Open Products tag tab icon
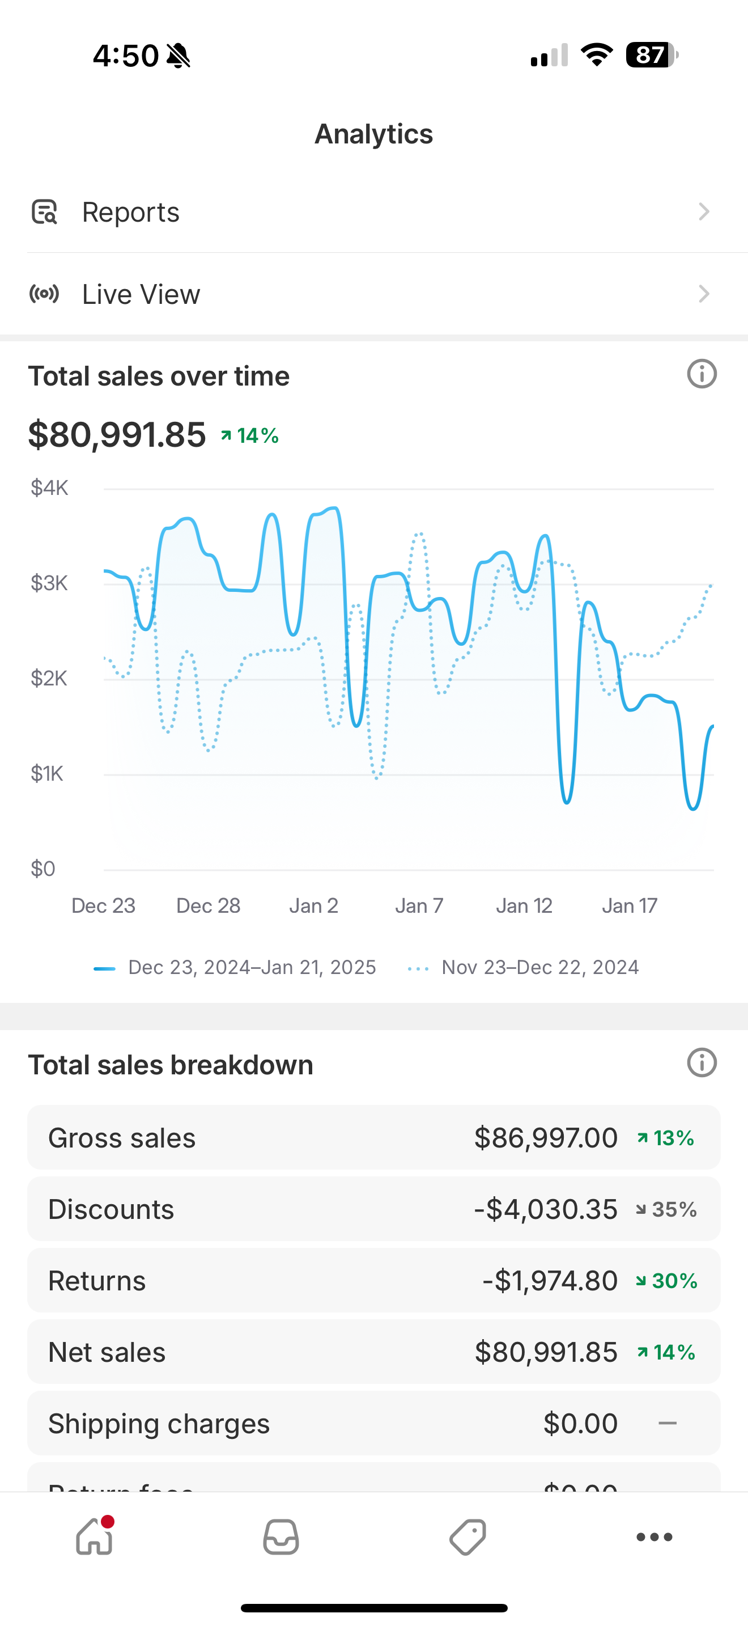 pyautogui.click(x=467, y=1536)
